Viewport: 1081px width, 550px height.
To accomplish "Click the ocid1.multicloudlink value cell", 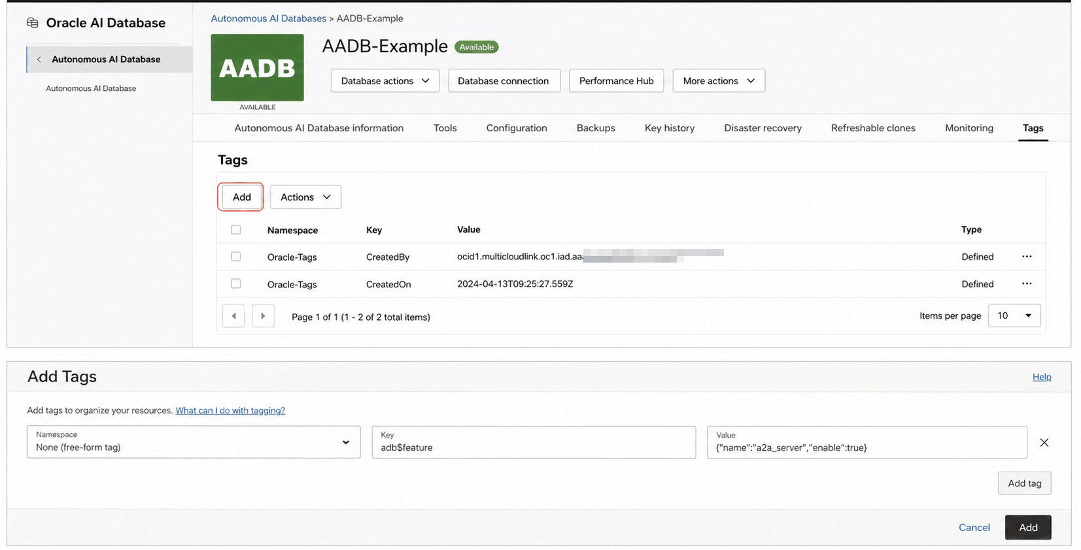I will 590,256.
